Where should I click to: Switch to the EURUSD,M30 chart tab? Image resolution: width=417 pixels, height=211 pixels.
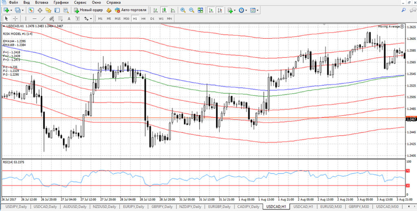(x=331, y=207)
